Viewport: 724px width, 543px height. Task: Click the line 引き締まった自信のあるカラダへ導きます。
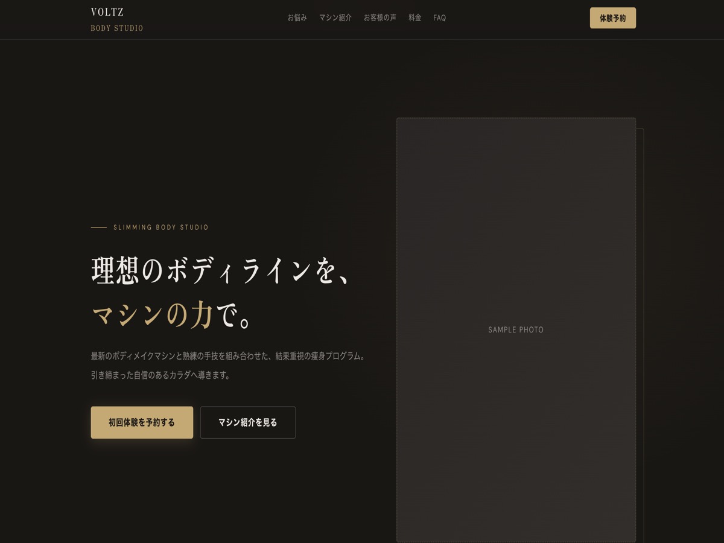coord(160,375)
